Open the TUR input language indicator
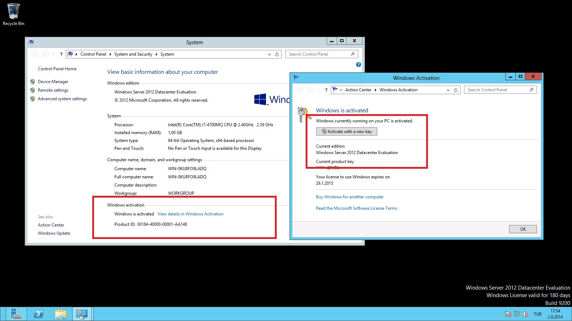Screen dimensions: 572x321 tap(538, 314)
